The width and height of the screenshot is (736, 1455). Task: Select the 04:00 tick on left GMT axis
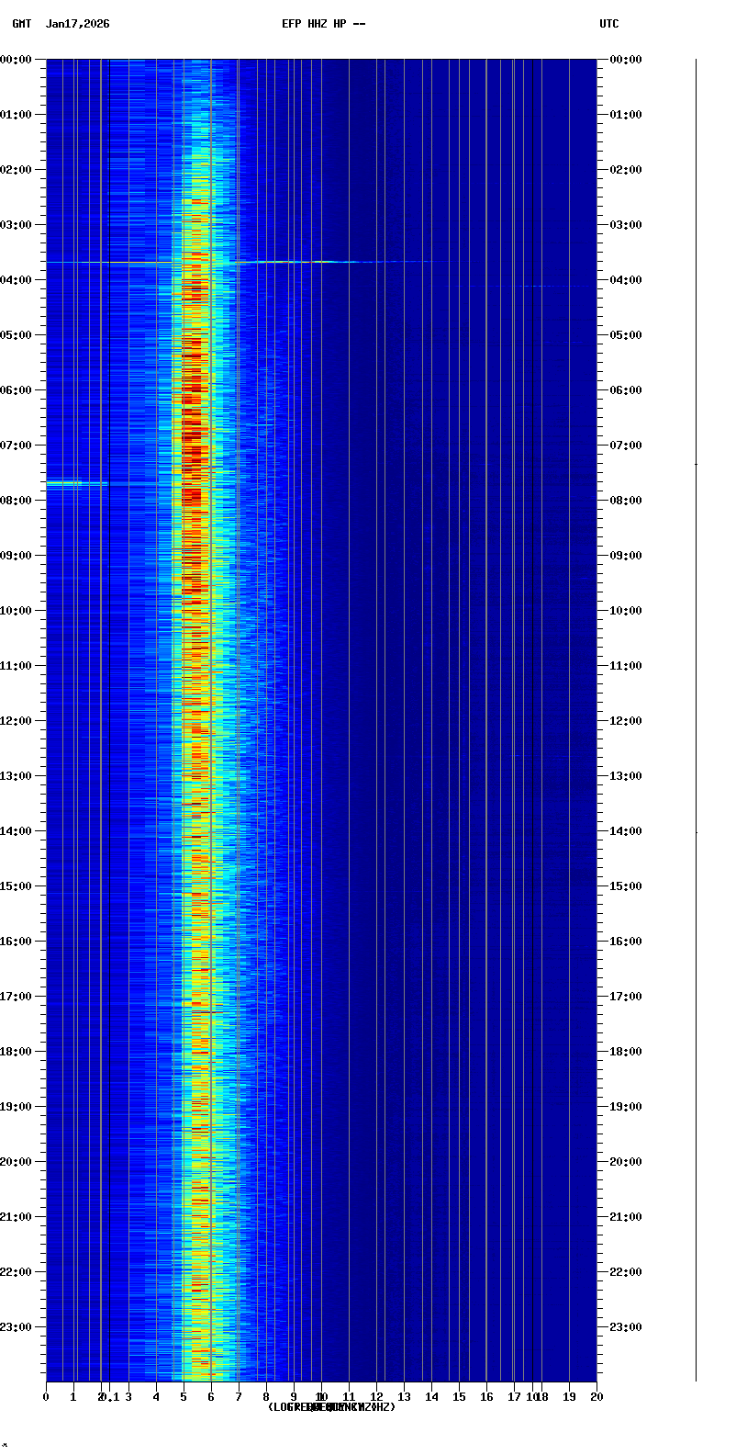pyautogui.click(x=17, y=279)
